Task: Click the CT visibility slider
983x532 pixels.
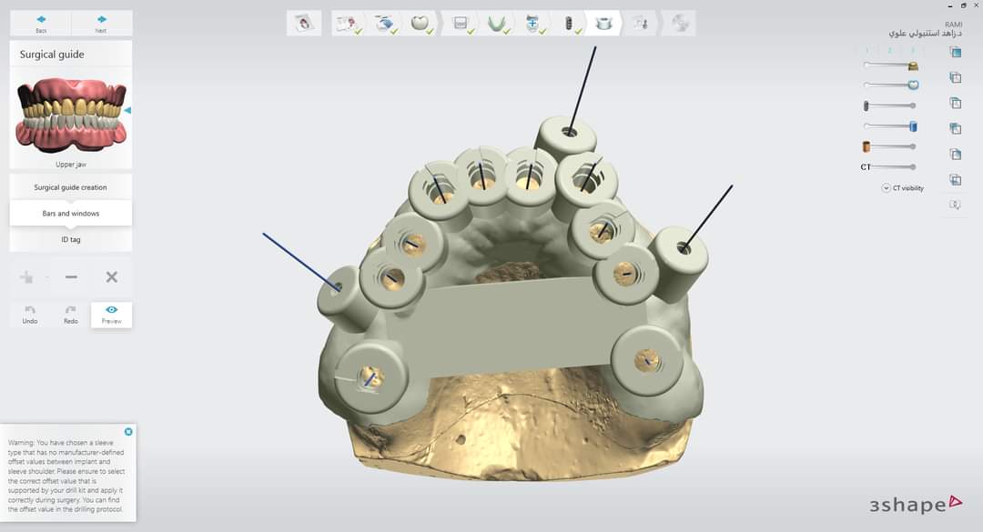Action: coord(892,166)
